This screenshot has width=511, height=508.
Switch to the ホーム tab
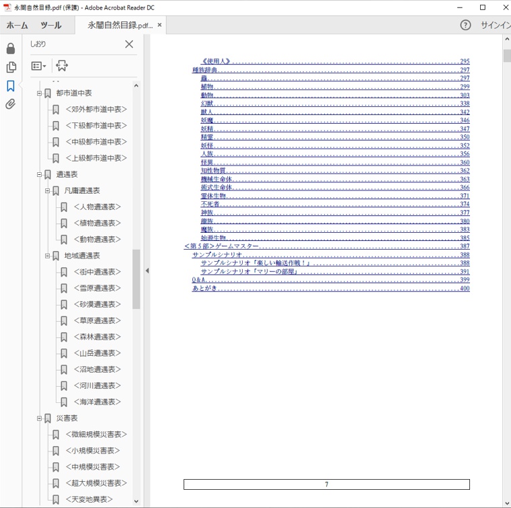17,25
